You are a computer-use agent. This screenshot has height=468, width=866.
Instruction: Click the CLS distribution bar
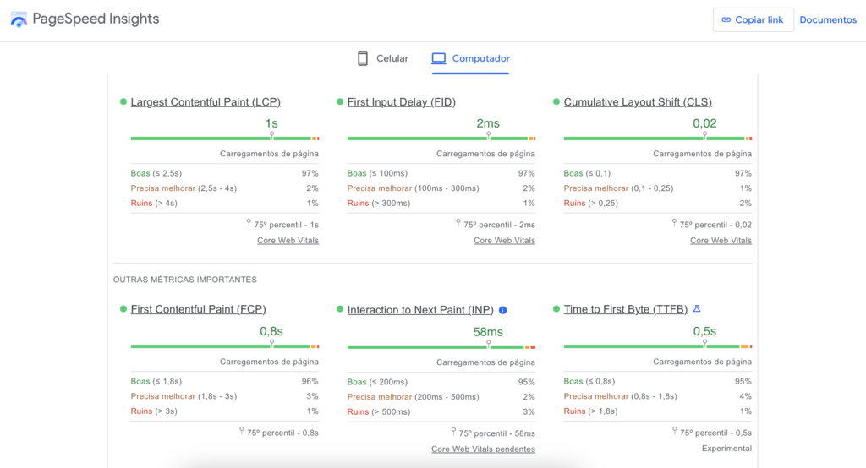click(x=658, y=139)
